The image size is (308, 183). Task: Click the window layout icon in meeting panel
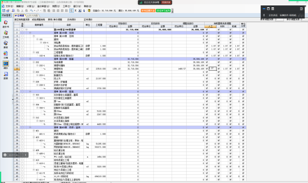[268, 9]
